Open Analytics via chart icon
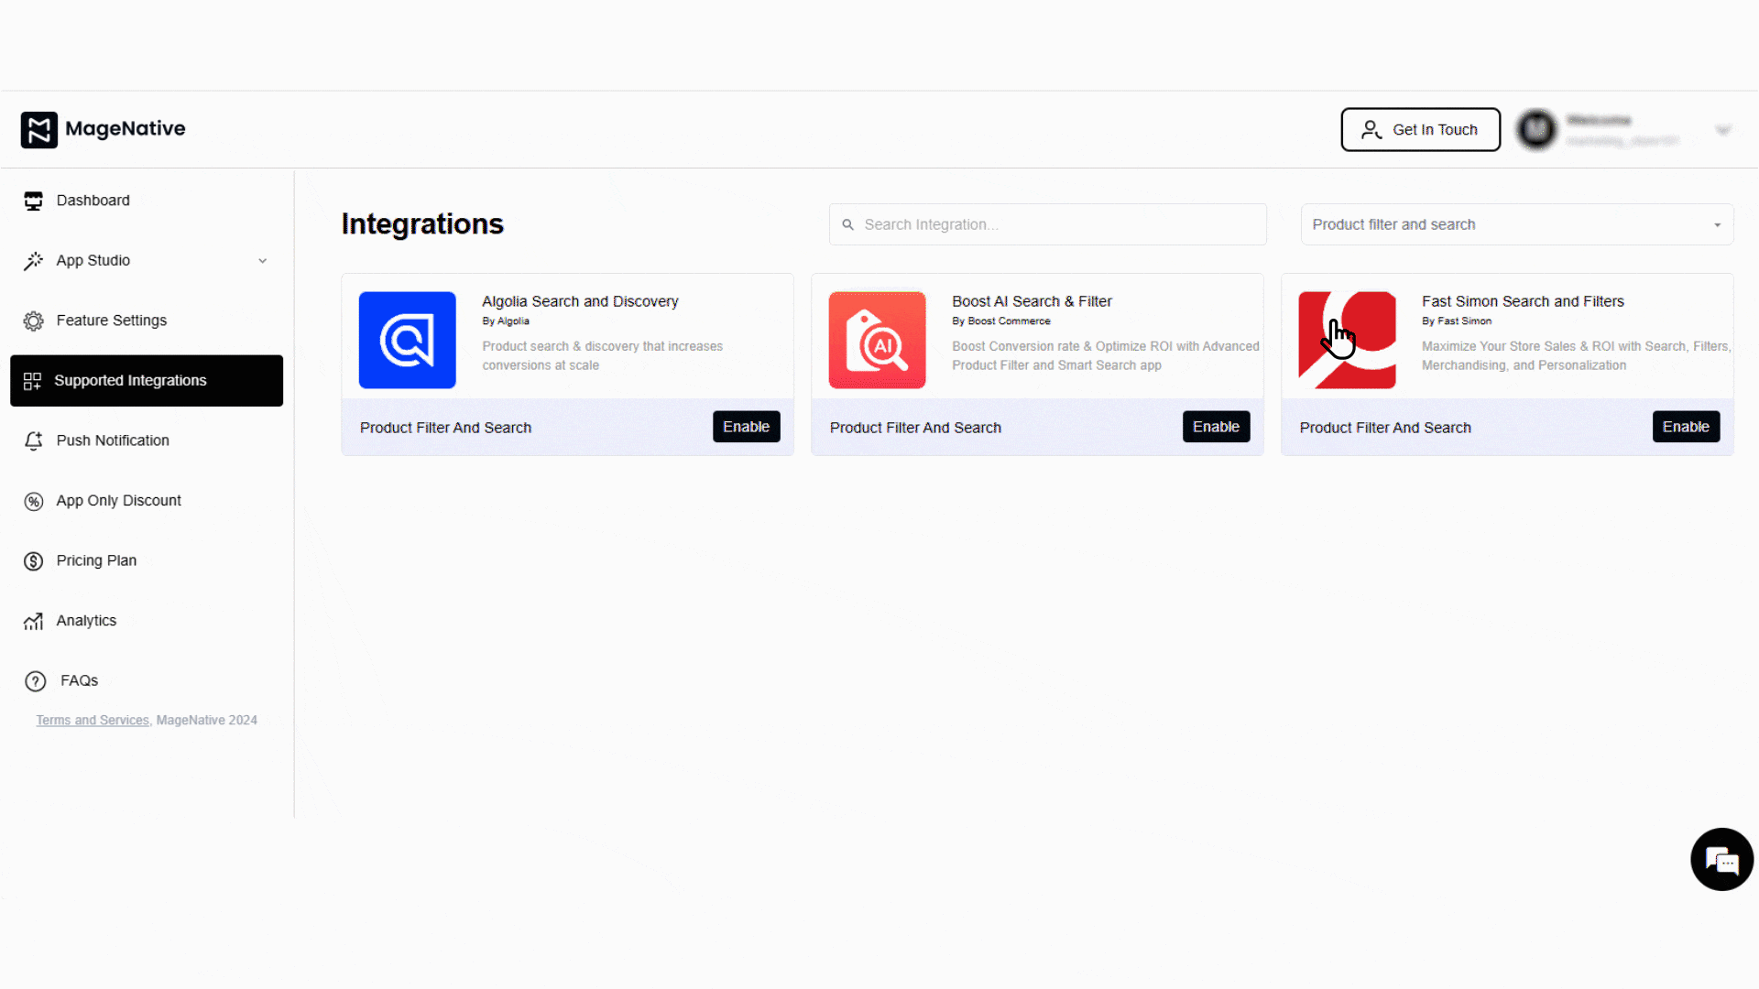This screenshot has width=1759, height=989. pos(34,621)
